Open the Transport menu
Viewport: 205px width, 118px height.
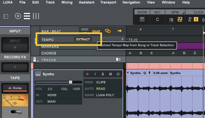pos(108,2)
